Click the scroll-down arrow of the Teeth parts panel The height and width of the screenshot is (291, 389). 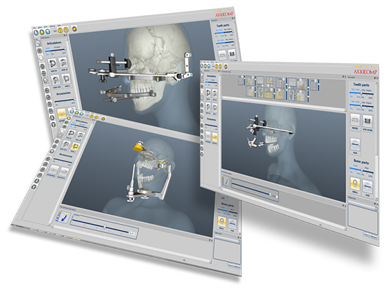(x=377, y=199)
